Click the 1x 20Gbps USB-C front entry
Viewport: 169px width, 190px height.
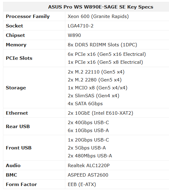[x=88, y=140]
